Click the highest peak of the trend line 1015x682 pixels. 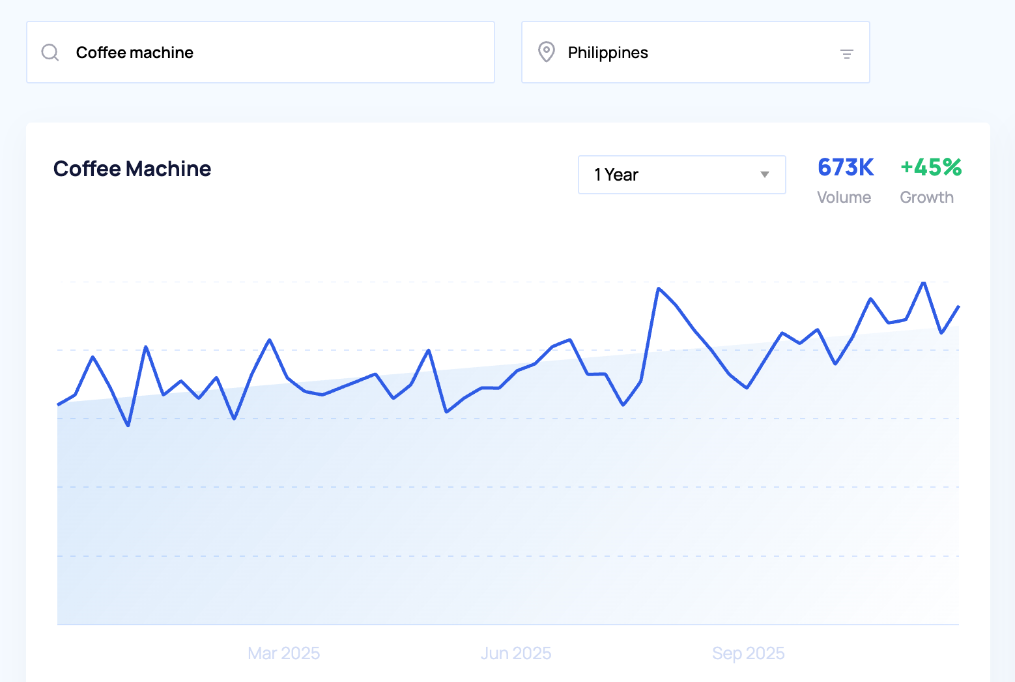coord(923,282)
